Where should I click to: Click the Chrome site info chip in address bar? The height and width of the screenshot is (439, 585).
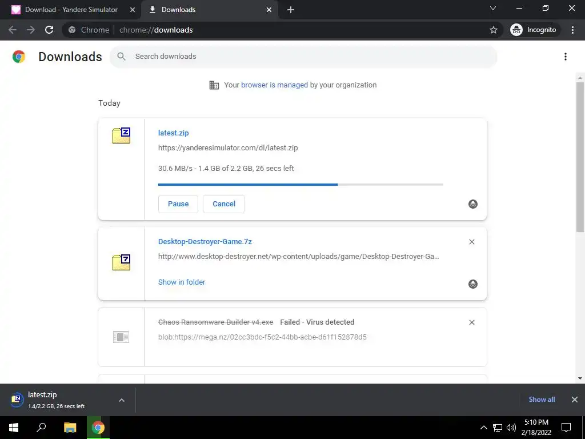90,30
